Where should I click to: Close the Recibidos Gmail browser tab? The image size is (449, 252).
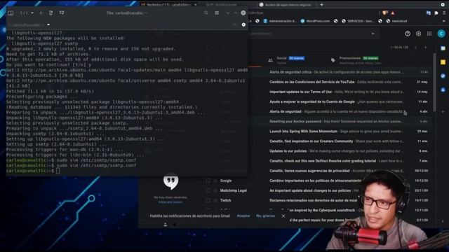196,5
